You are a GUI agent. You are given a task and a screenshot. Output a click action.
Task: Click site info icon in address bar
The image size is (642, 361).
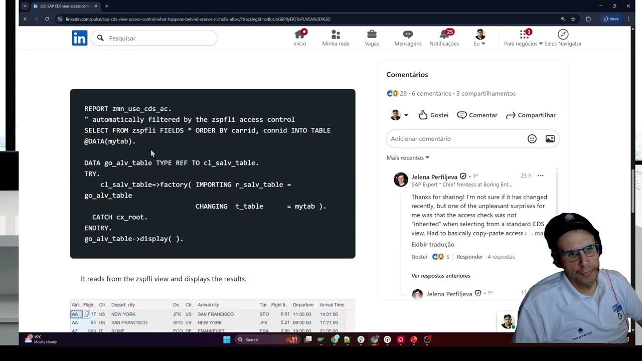pyautogui.click(x=60, y=19)
